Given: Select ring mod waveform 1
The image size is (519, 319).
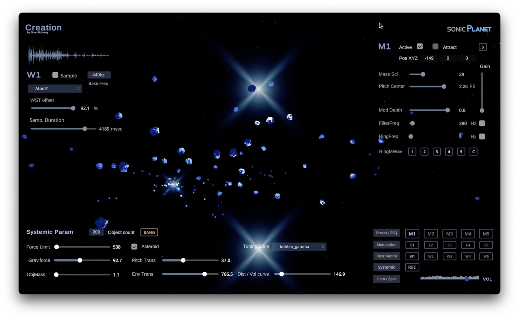Looking at the screenshot, I should coord(412,152).
